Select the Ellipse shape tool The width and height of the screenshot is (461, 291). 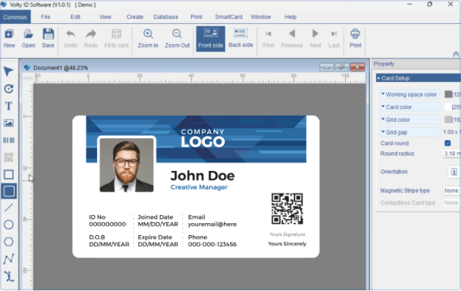tap(8, 225)
